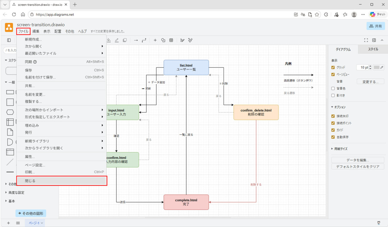Expand the 用紙サイズ section
Viewport: 388px width, 227px height.
click(x=341, y=149)
